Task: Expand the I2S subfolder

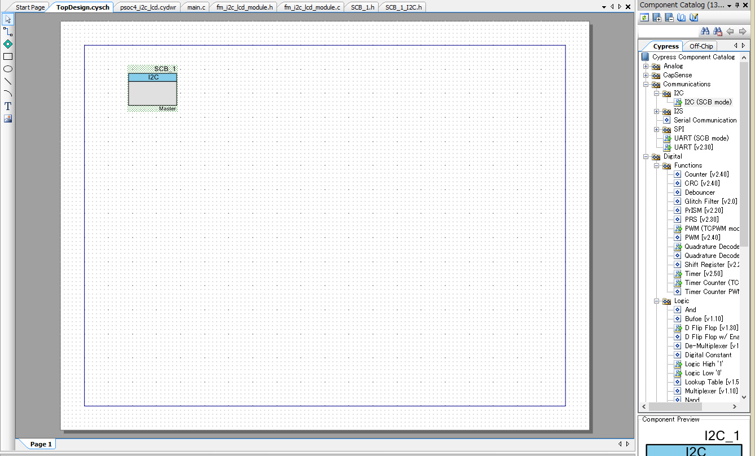Action: tap(656, 112)
